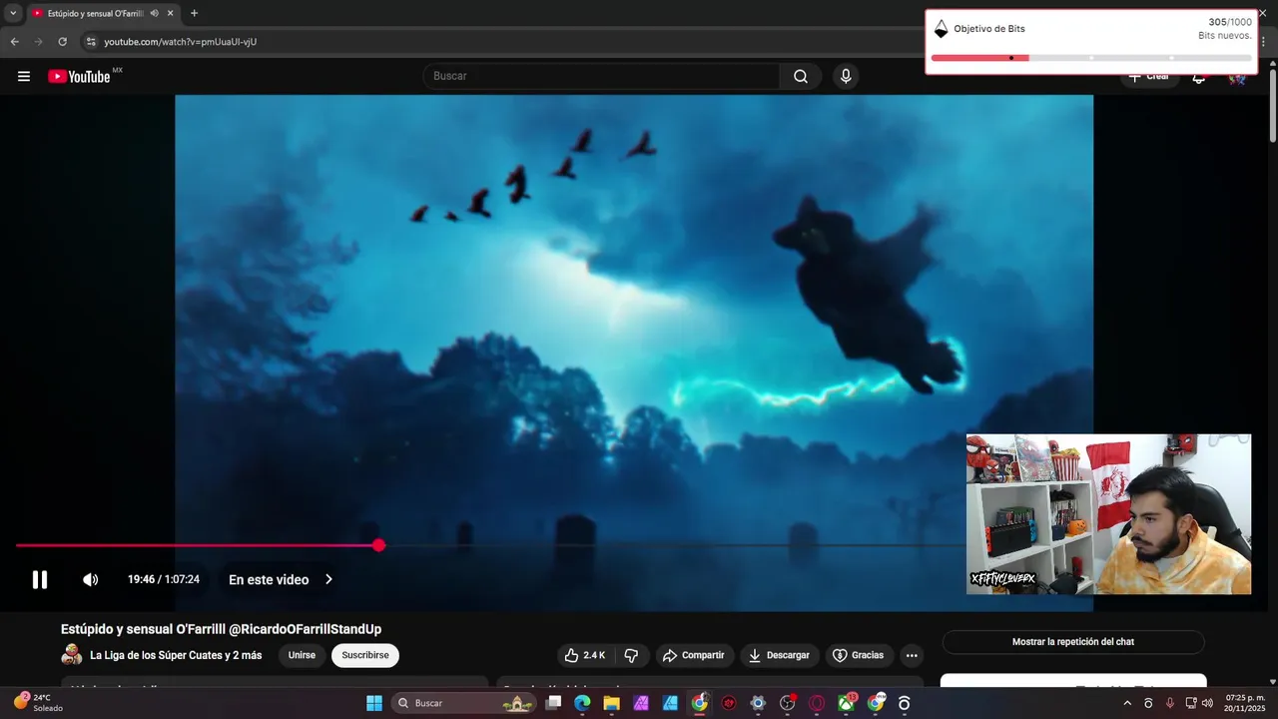
Task: Click the Objetivo de Bits progress bar
Action: (x=1090, y=58)
